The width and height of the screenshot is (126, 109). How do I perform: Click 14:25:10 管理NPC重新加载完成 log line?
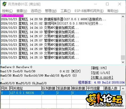click(x=40, y=57)
